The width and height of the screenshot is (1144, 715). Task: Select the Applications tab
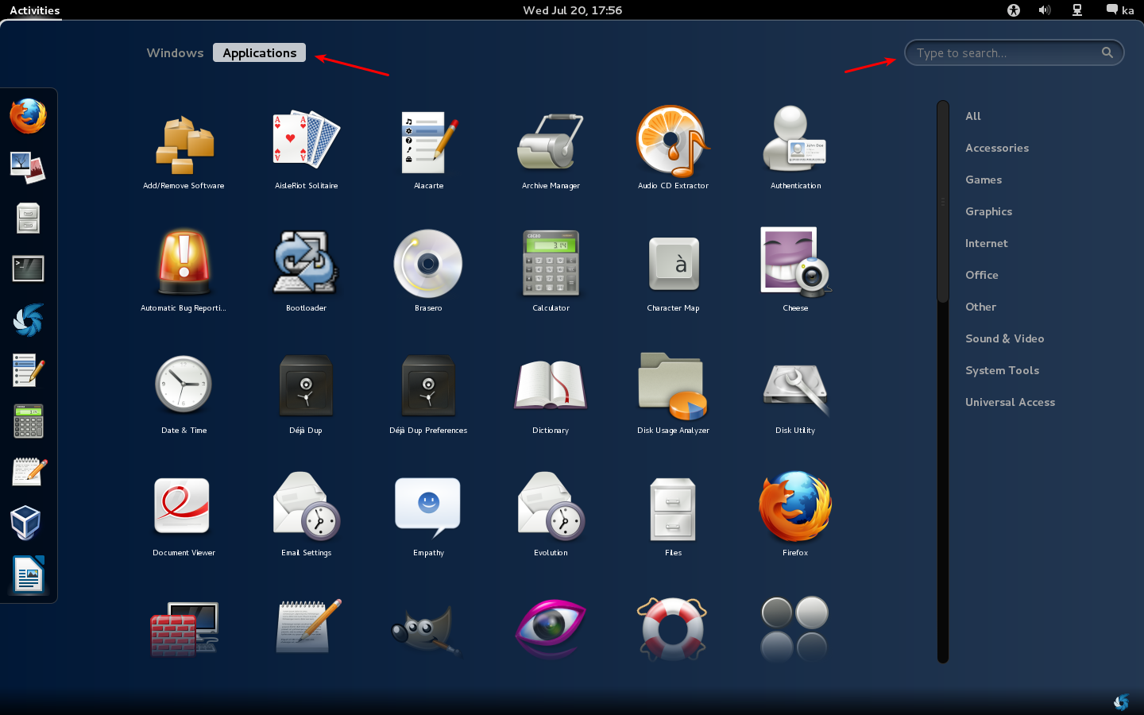[259, 53]
